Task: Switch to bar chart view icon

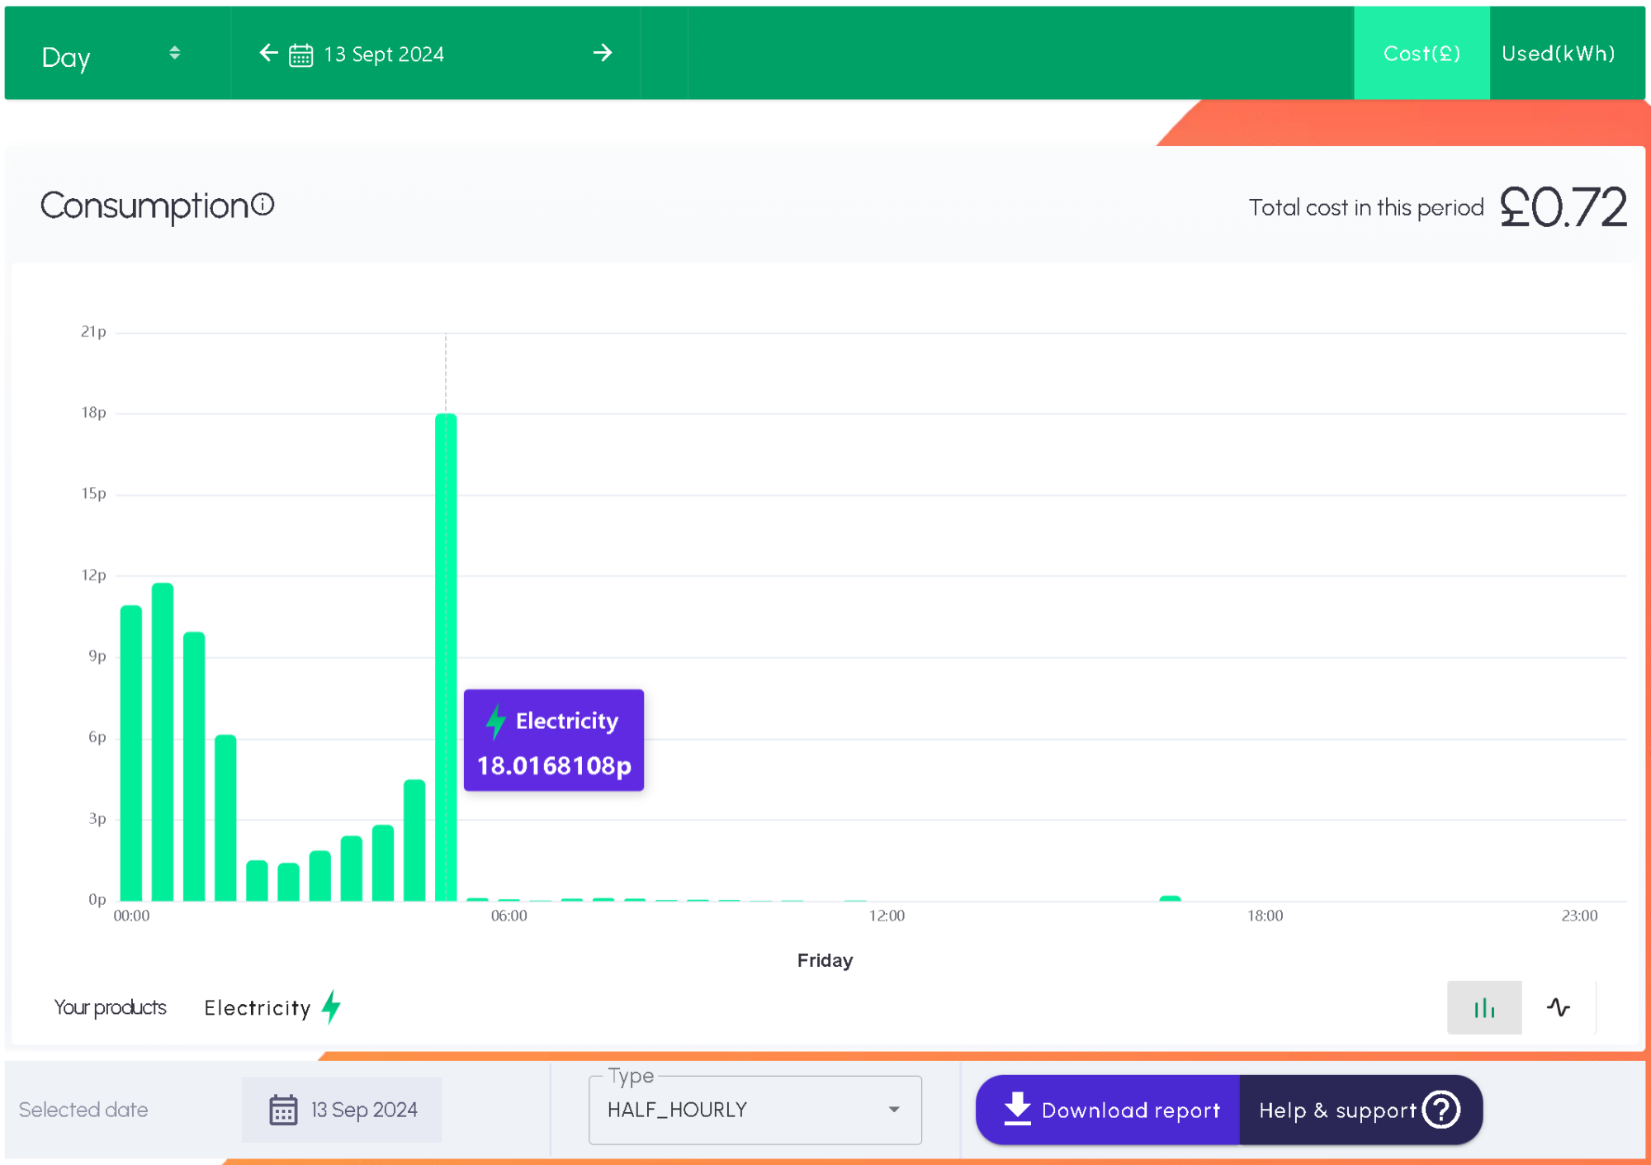Action: 1484,1007
